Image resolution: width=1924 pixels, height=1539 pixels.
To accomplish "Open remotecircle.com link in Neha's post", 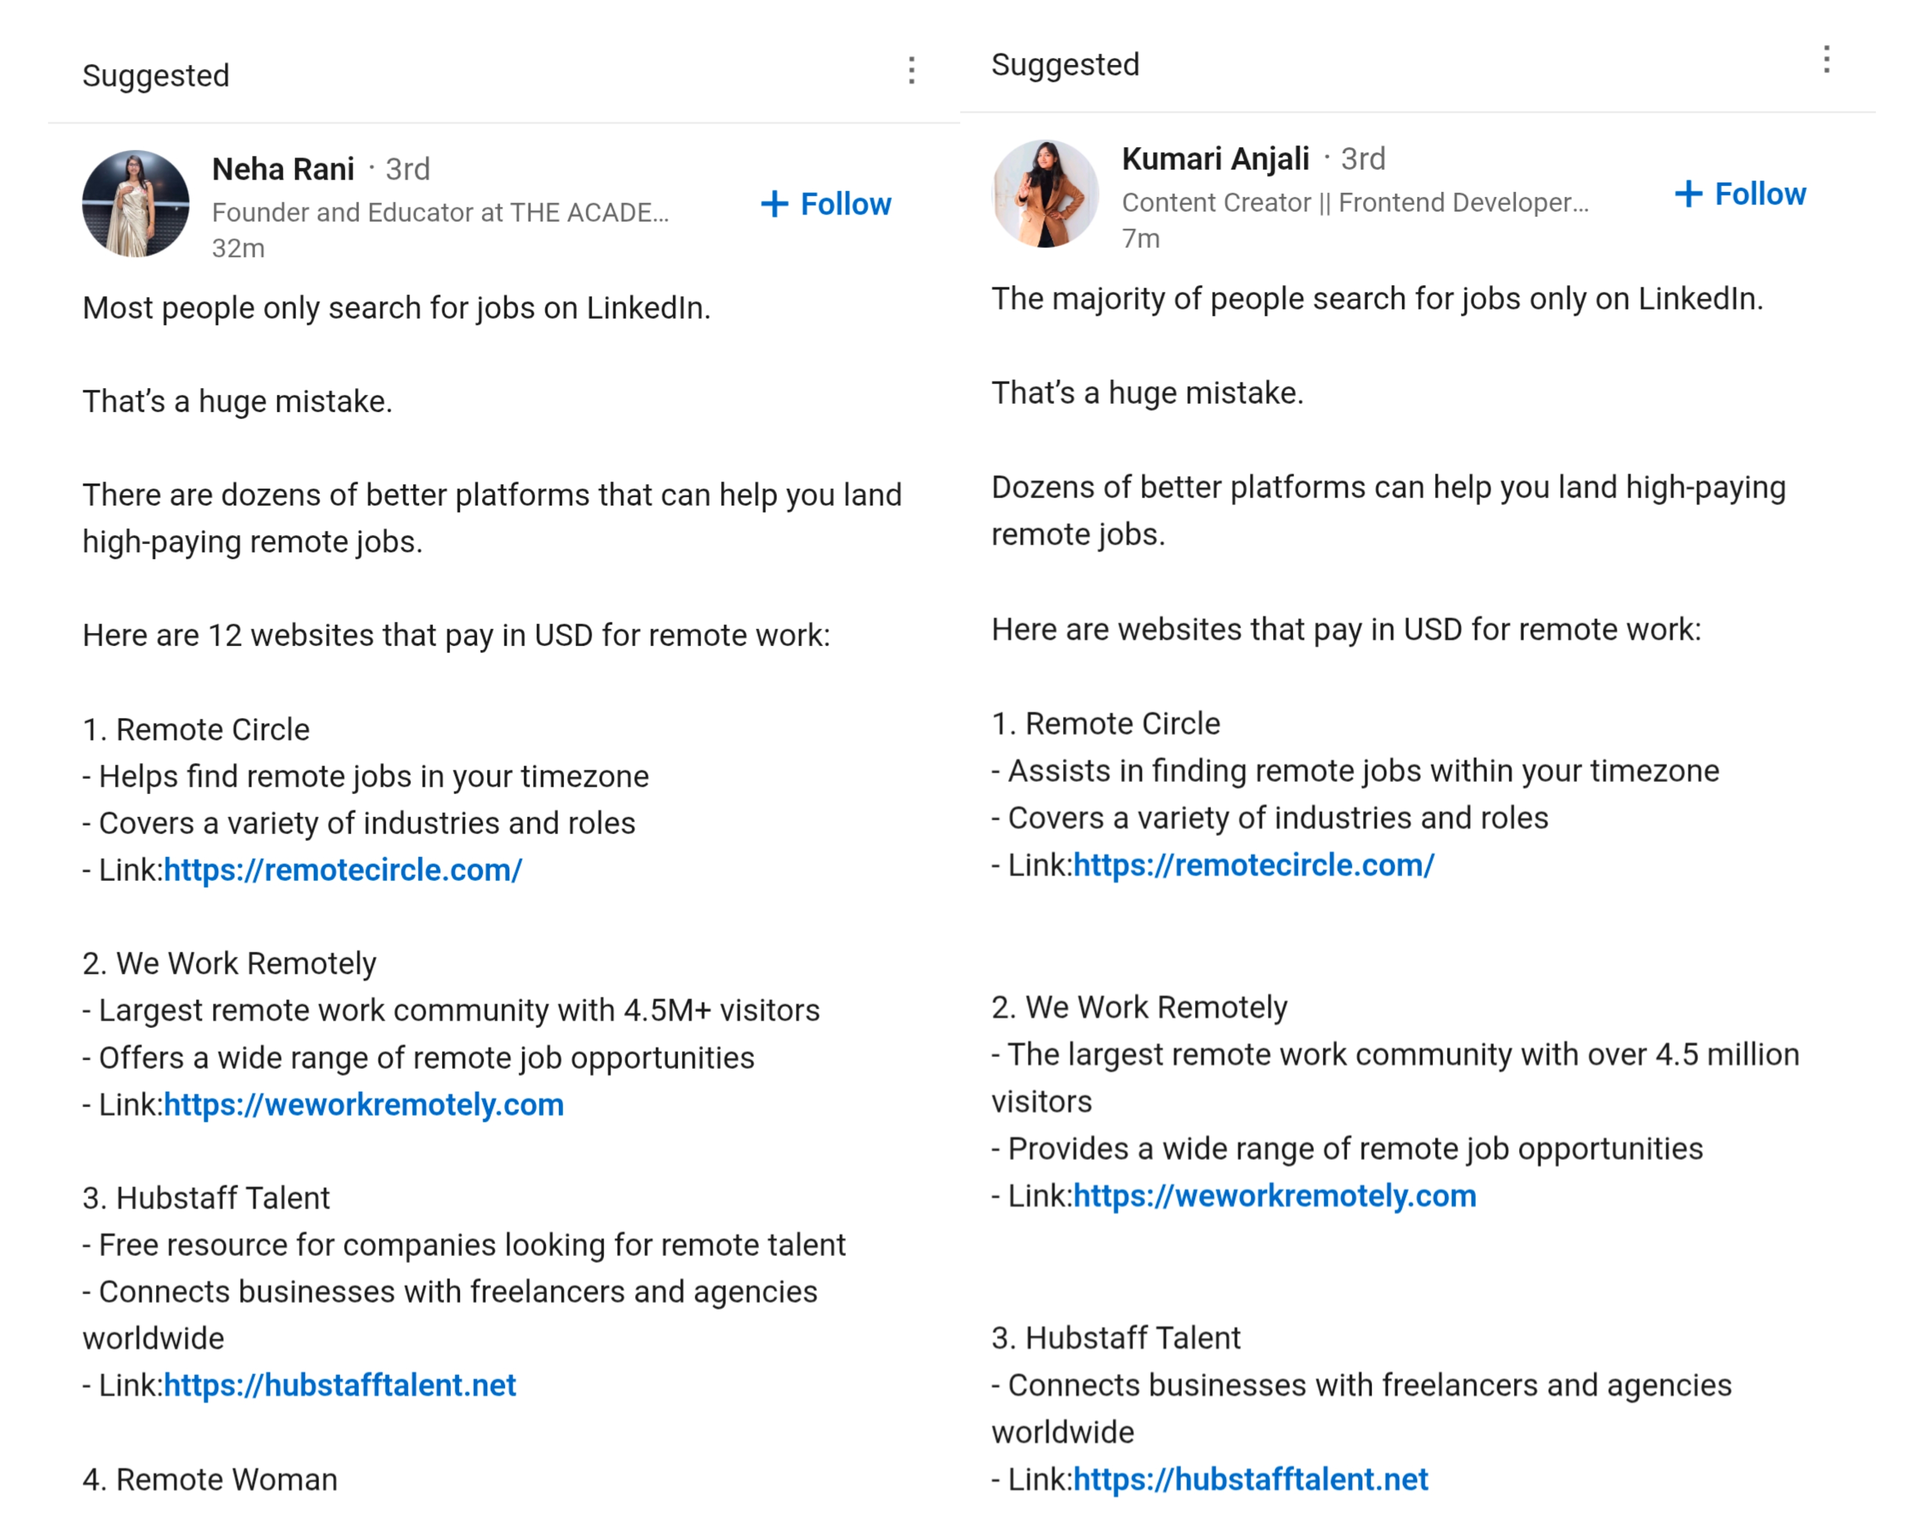I will [343, 870].
